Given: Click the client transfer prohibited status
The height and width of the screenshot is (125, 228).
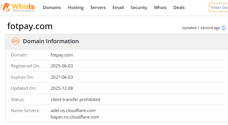Looking at the screenshot, I should [75, 99].
